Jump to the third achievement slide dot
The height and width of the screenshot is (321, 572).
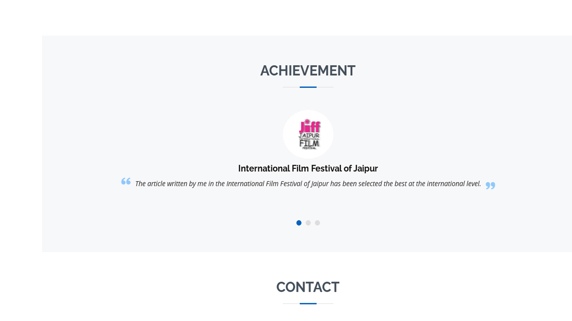pyautogui.click(x=317, y=223)
